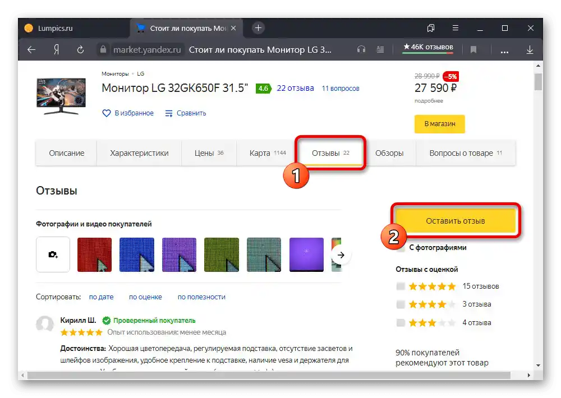The image size is (561, 398).
Task: Click the LG monitor product image
Action: coord(61,96)
